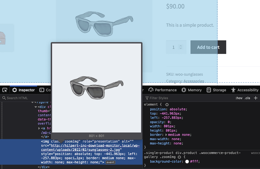Open the Storage tab
Screen dimensions: 260x169
click(x=216, y=90)
